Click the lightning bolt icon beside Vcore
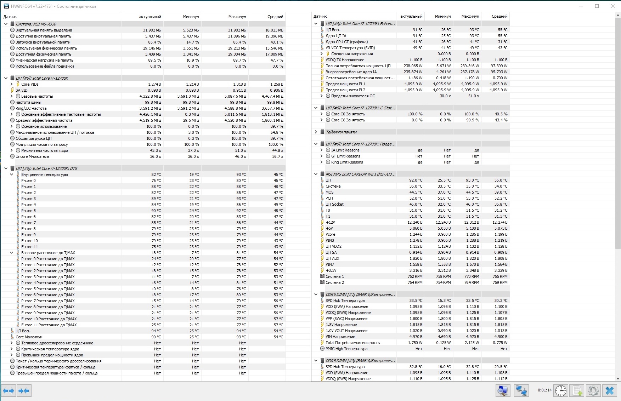The width and height of the screenshot is (621, 401). tap(322, 234)
